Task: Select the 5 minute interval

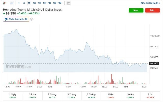Action: pos(24,3)
